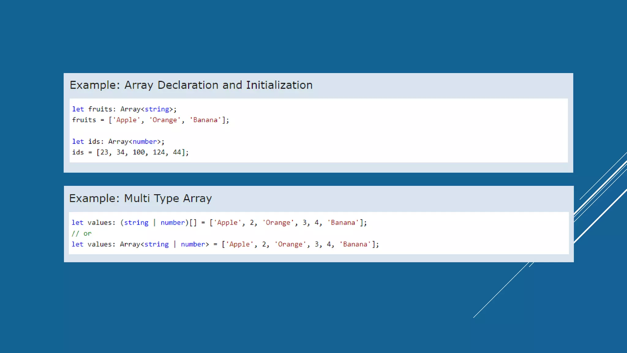This screenshot has width=627, height=353.
Task: Click '(string | number)[]' type annotation
Action: point(158,223)
